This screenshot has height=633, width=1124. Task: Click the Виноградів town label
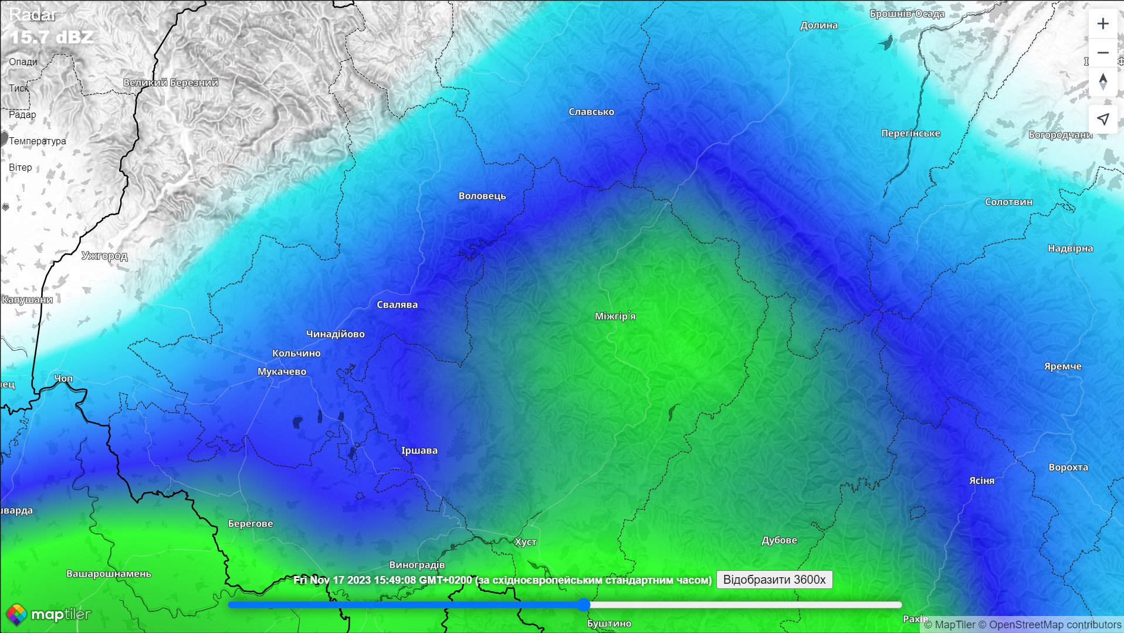(x=417, y=565)
